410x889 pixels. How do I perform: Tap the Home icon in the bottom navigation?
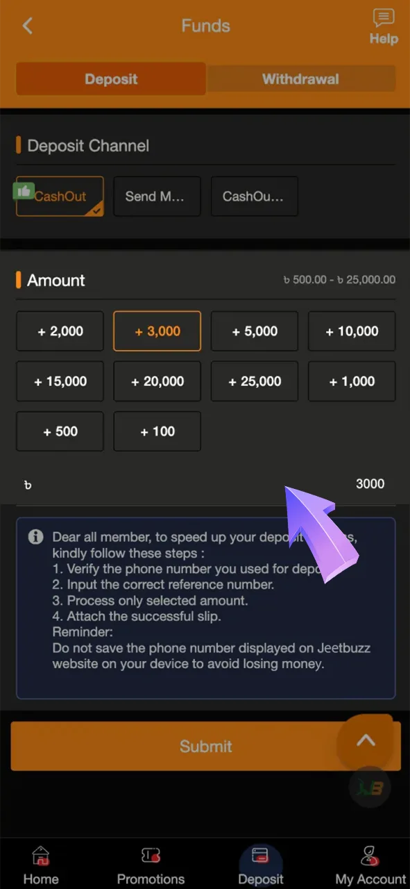point(40,863)
